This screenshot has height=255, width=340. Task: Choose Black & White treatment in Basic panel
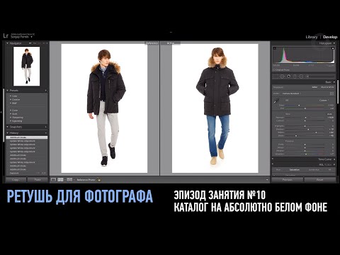pyautogui.click(x=327, y=87)
